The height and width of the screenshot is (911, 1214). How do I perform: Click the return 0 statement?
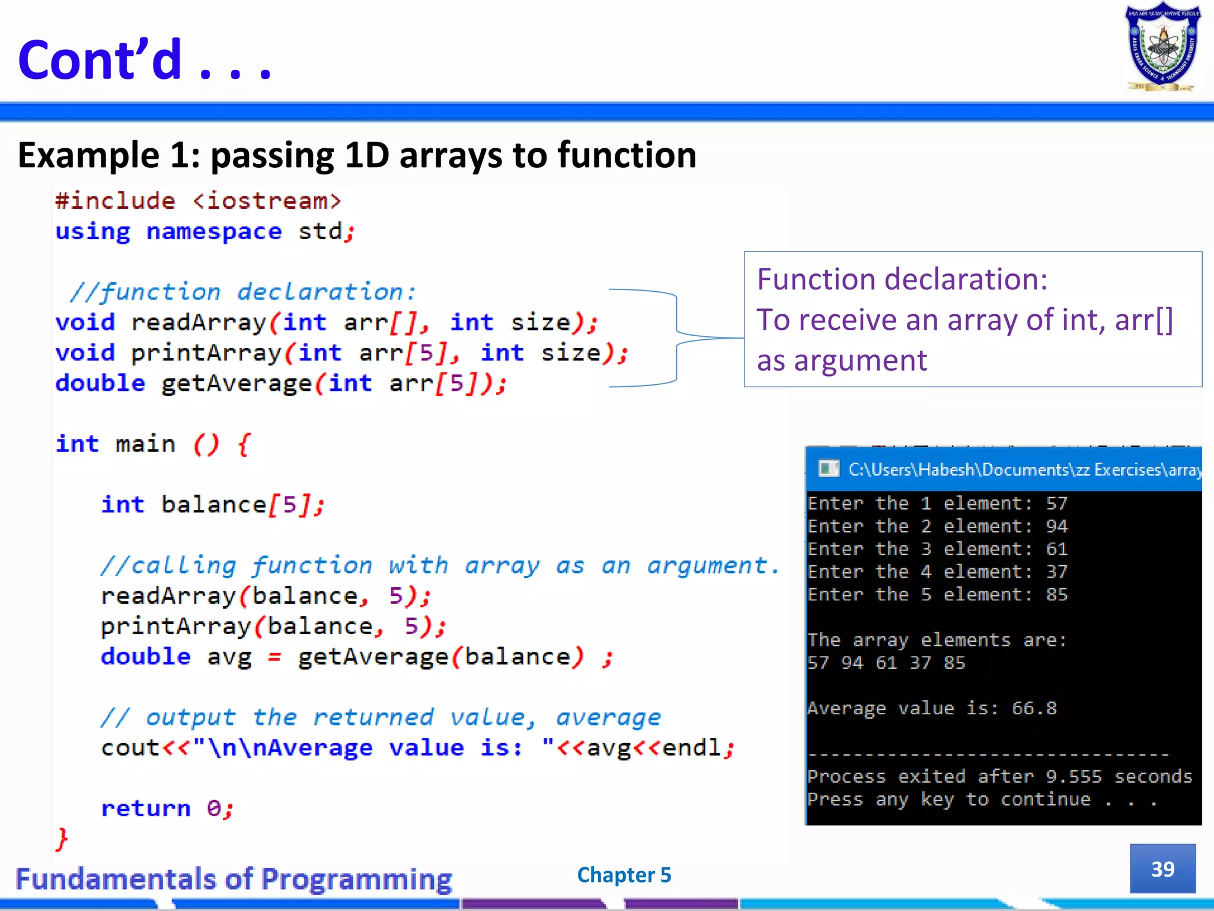[x=167, y=808]
